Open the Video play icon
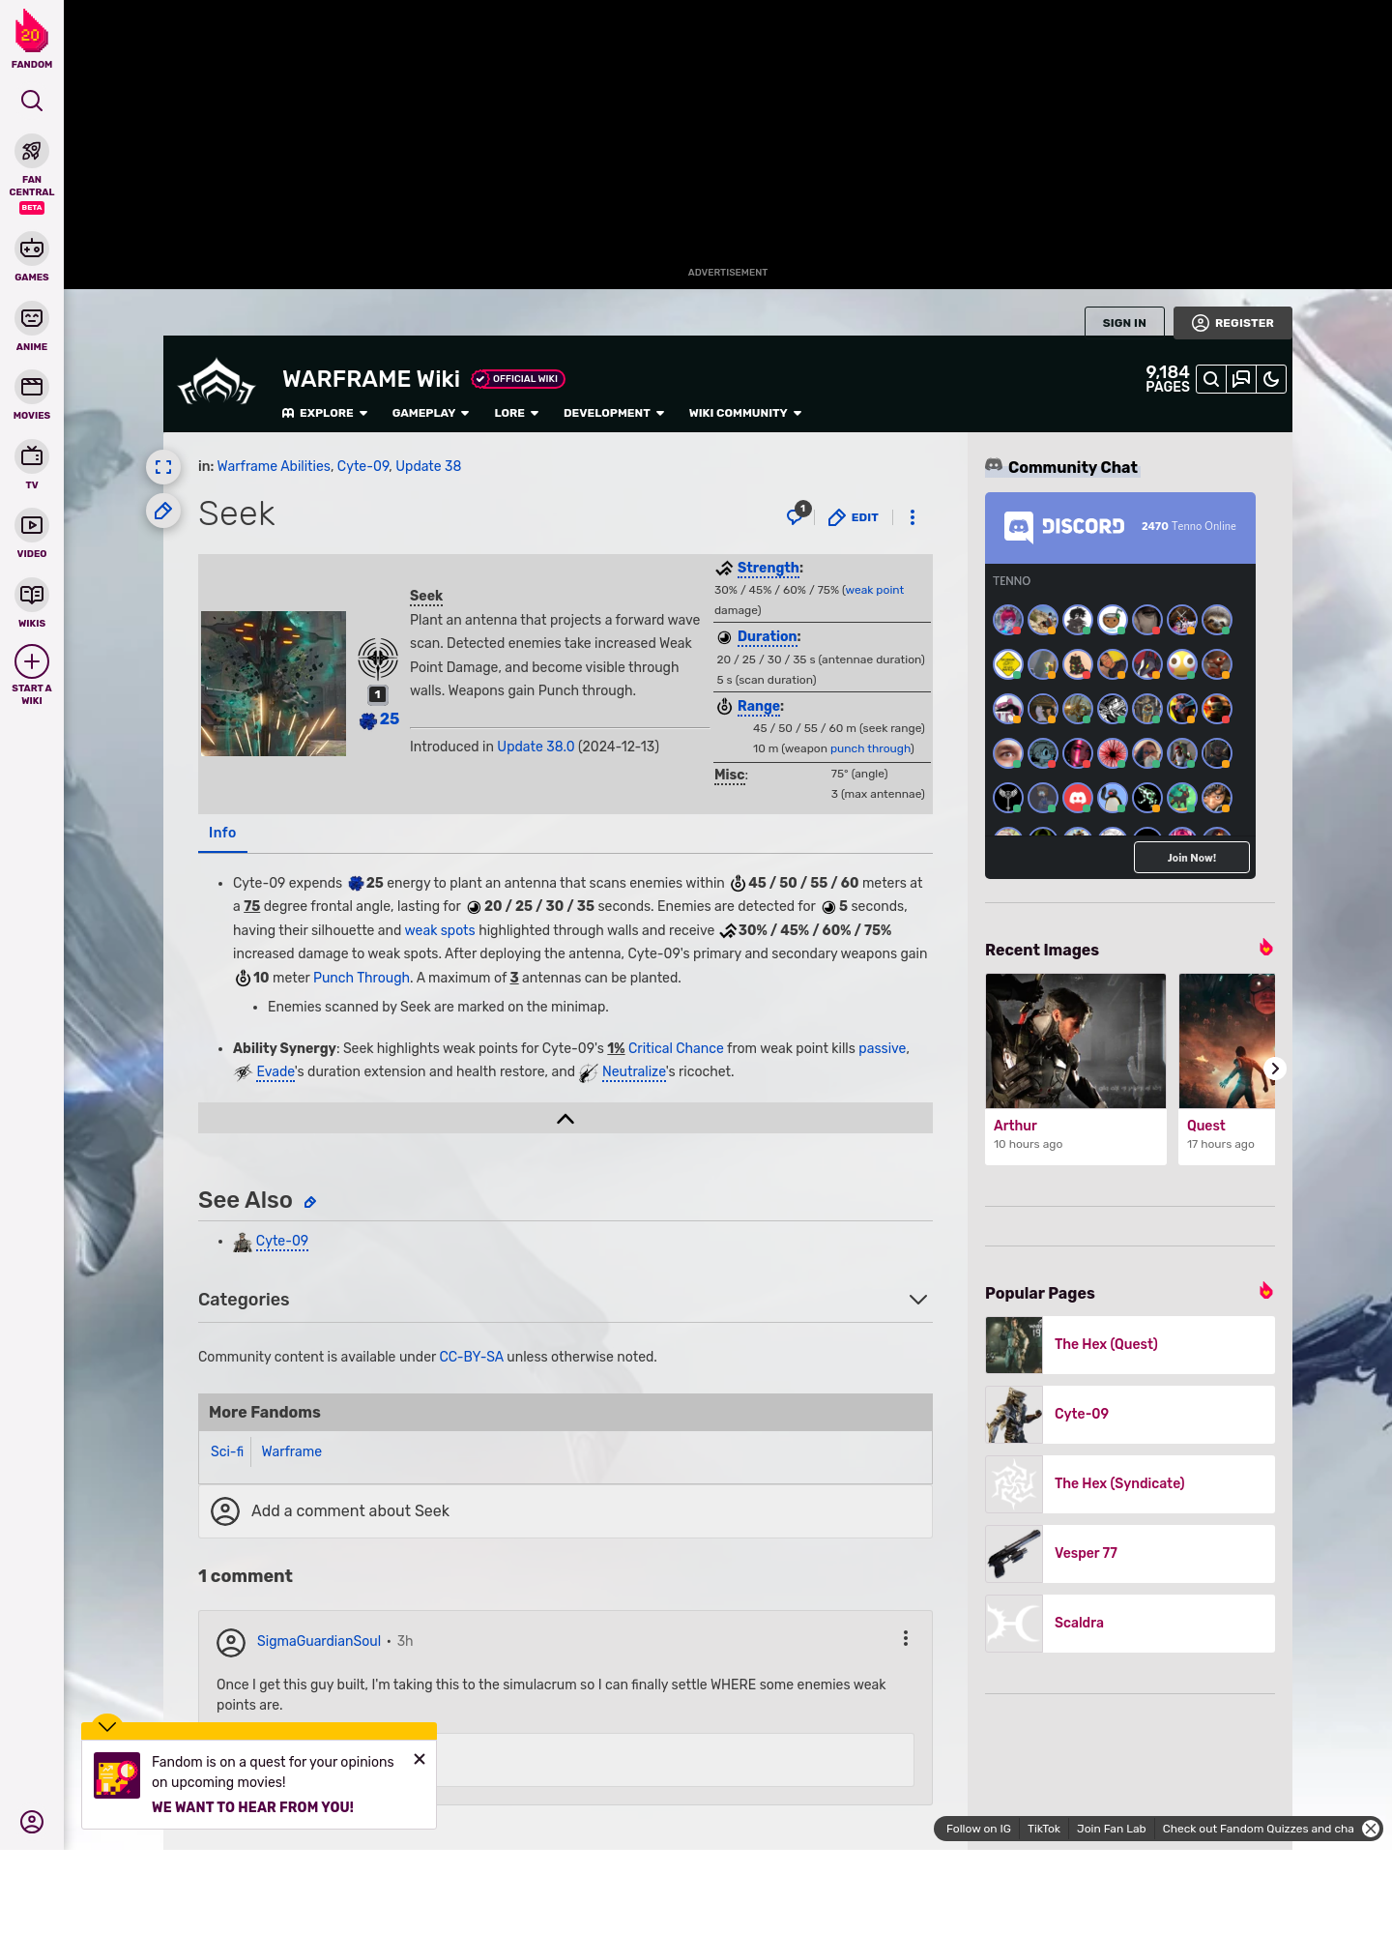 pos(32,525)
